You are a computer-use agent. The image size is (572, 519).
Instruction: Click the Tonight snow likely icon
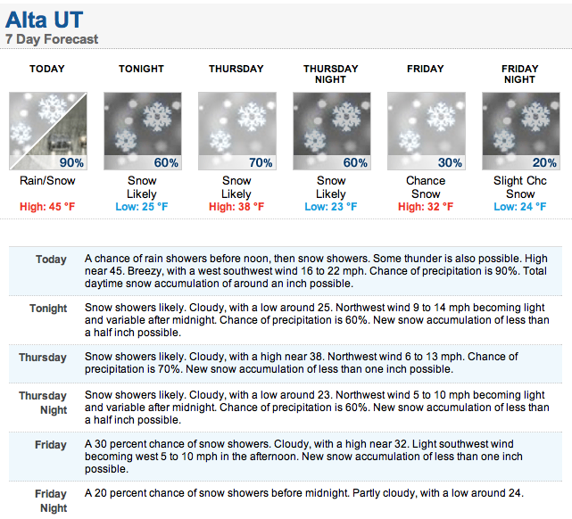pos(143,131)
